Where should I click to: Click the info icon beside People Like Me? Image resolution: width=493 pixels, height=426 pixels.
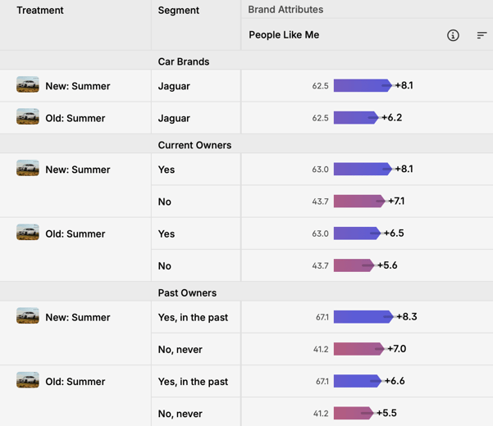click(x=453, y=35)
